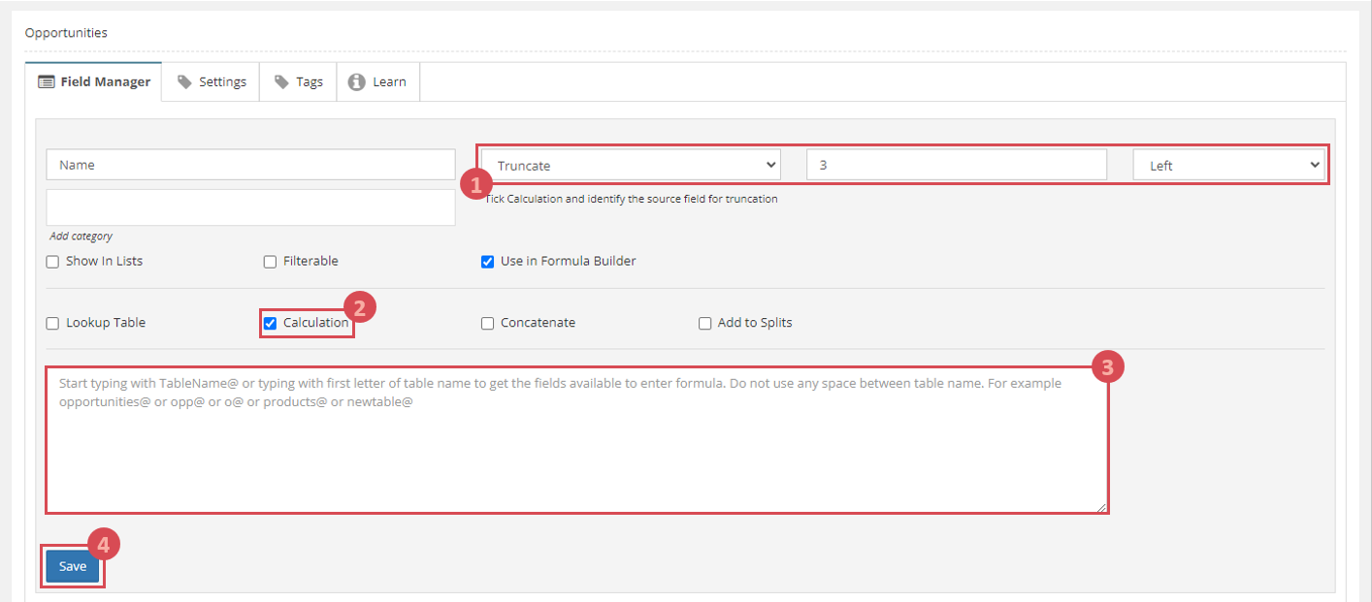Enable the Show In Lists checkbox

pyautogui.click(x=53, y=262)
